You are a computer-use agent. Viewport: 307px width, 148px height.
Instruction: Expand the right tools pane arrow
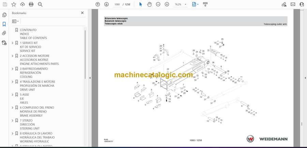305,78
